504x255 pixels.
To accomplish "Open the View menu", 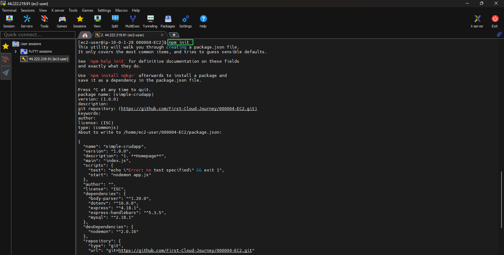I will point(43,10).
